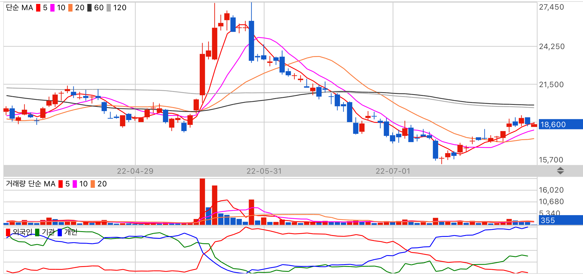Click the magenta volume MA 10 swatch
Image resolution: width=583 pixels, height=276 pixels.
(x=75, y=184)
